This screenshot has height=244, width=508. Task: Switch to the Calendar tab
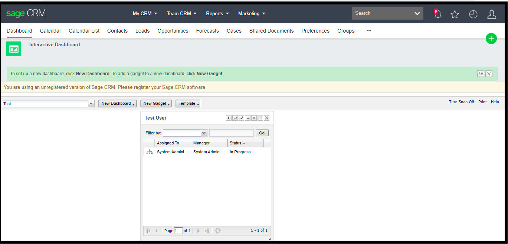tap(50, 31)
